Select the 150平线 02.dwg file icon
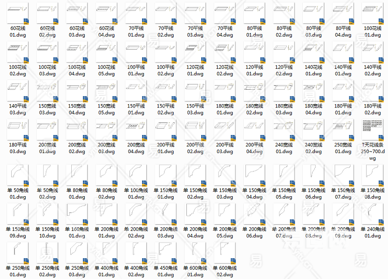388x279 pixels. pyautogui.click(x=166, y=91)
